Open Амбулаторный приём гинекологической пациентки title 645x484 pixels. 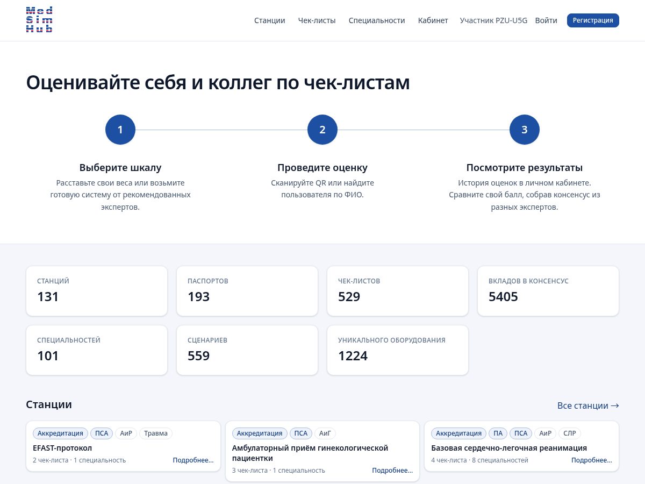(310, 453)
